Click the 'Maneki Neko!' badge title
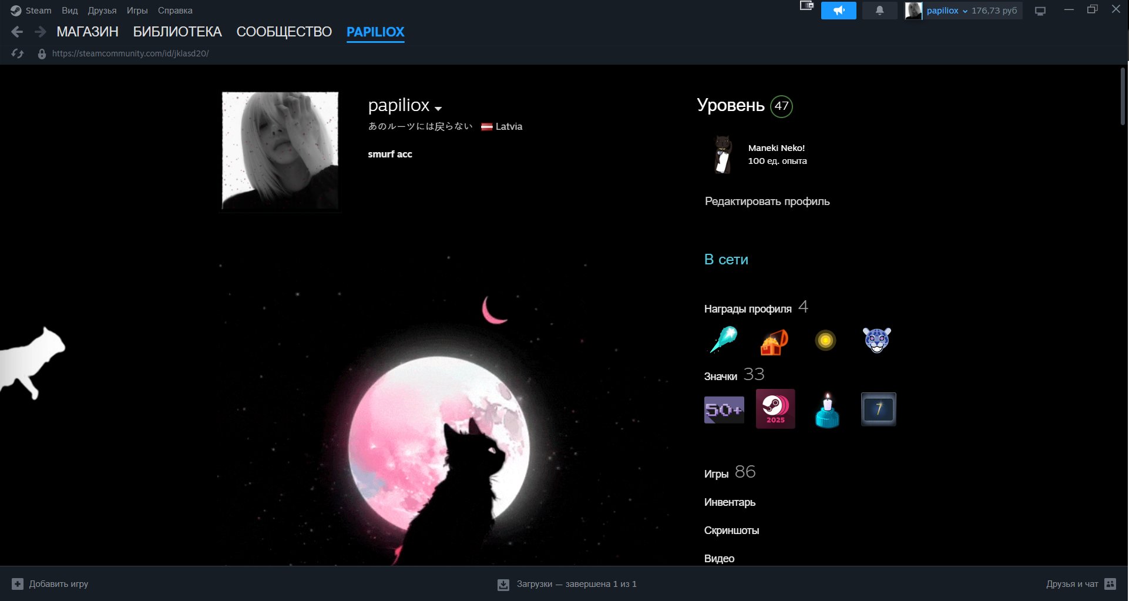 pyautogui.click(x=776, y=148)
